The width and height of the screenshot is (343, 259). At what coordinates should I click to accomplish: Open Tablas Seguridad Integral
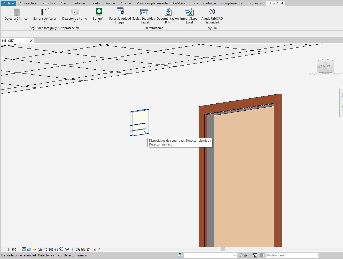144,12
